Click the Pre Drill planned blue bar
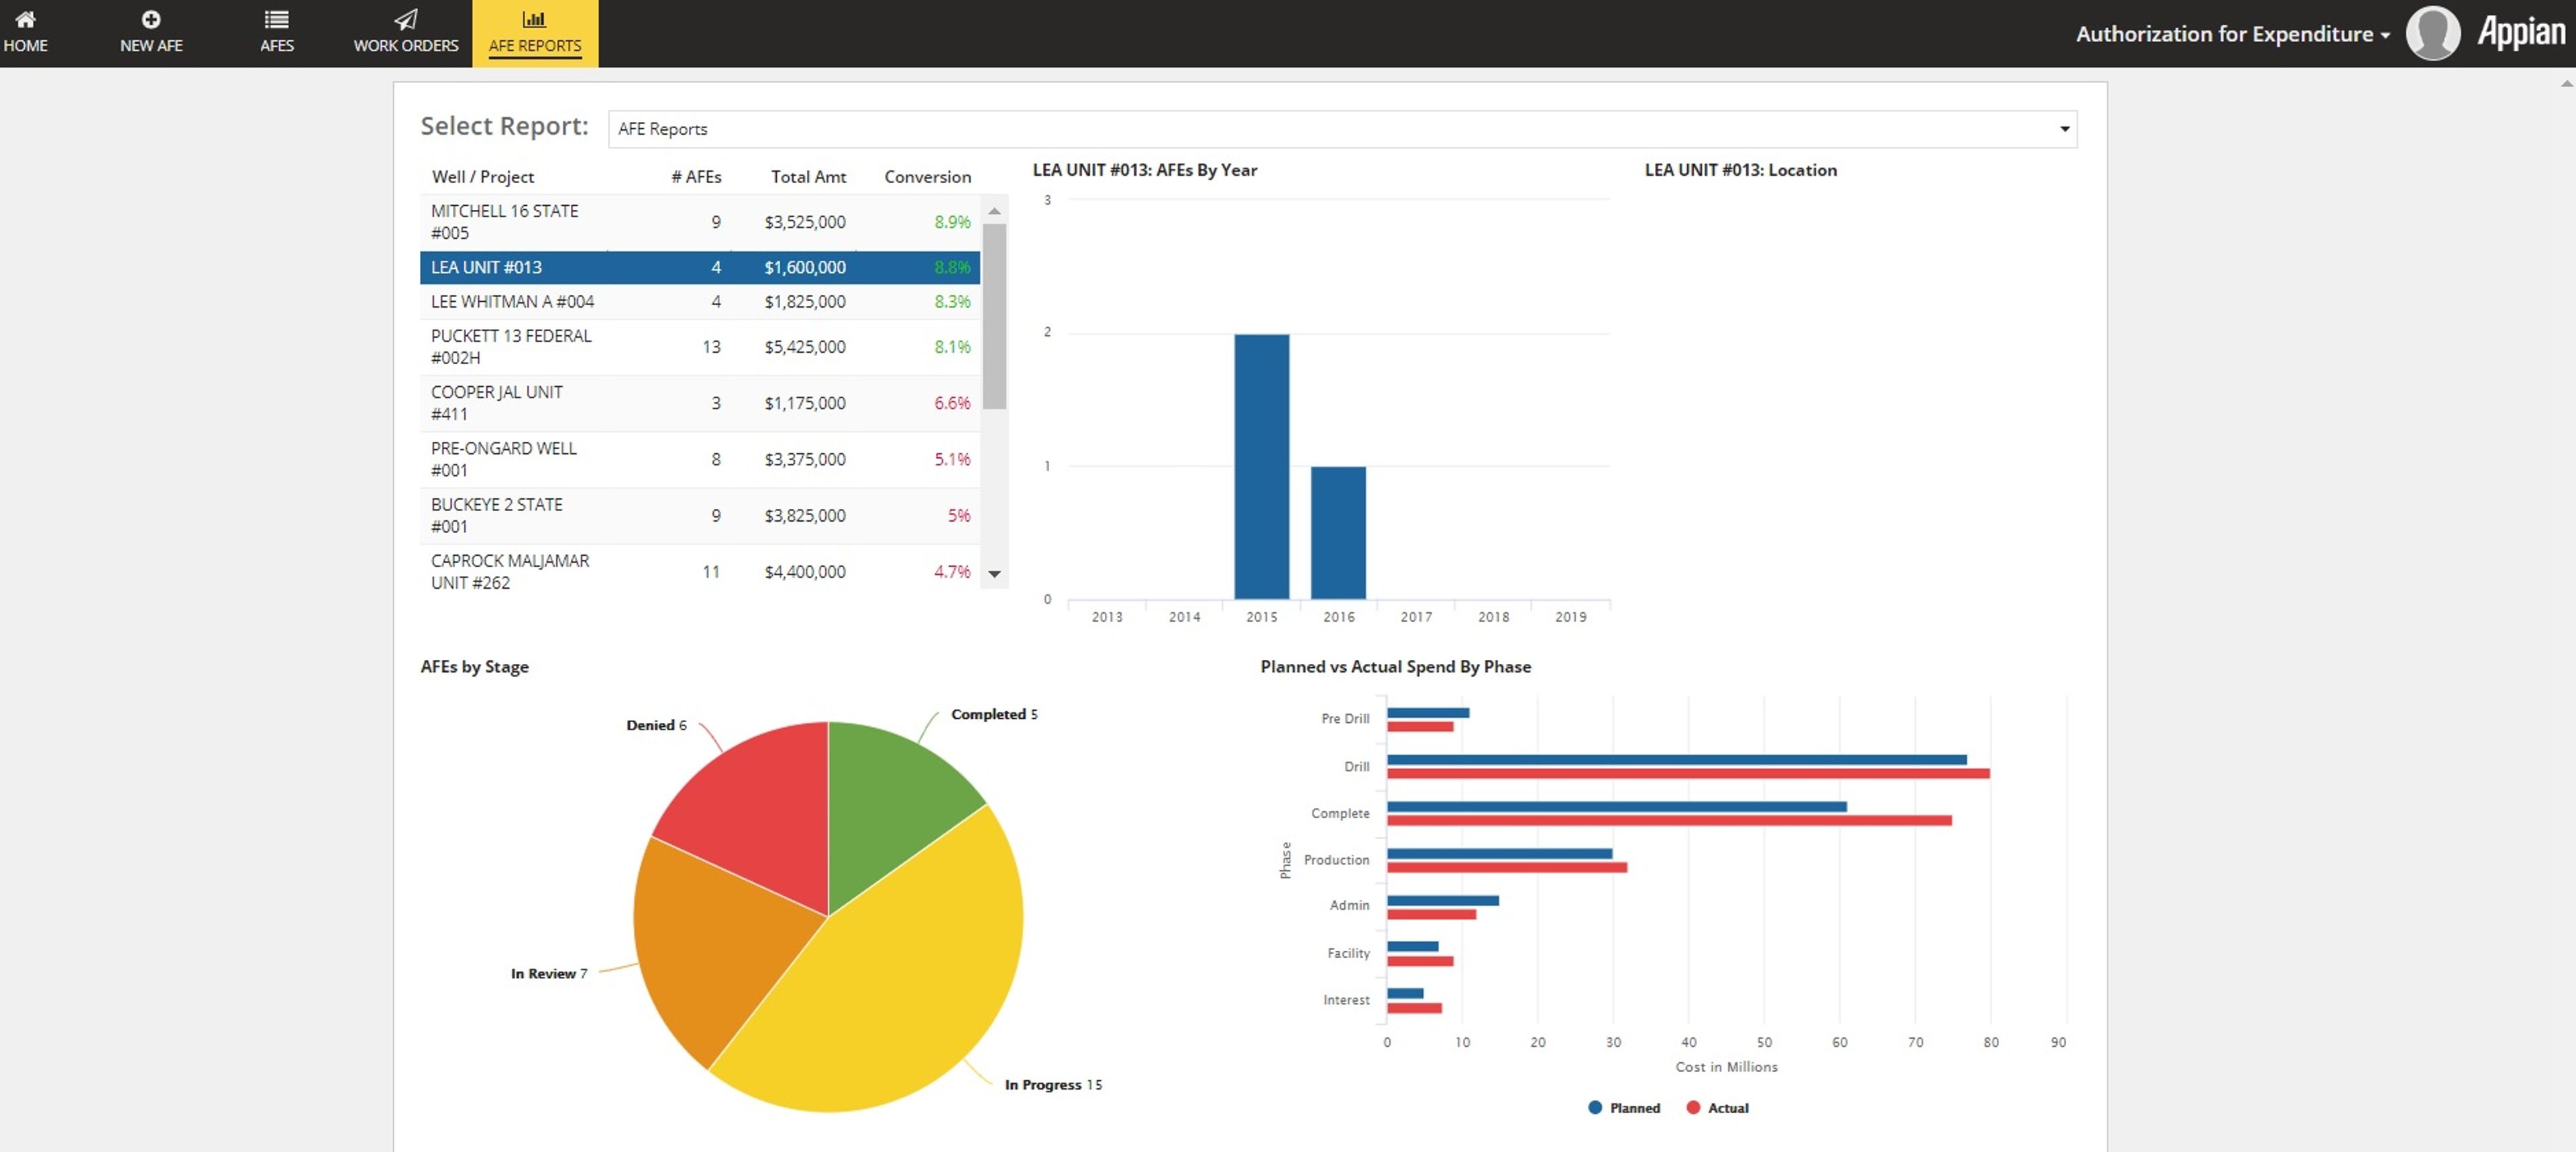The image size is (2576, 1152). pyautogui.click(x=1428, y=713)
